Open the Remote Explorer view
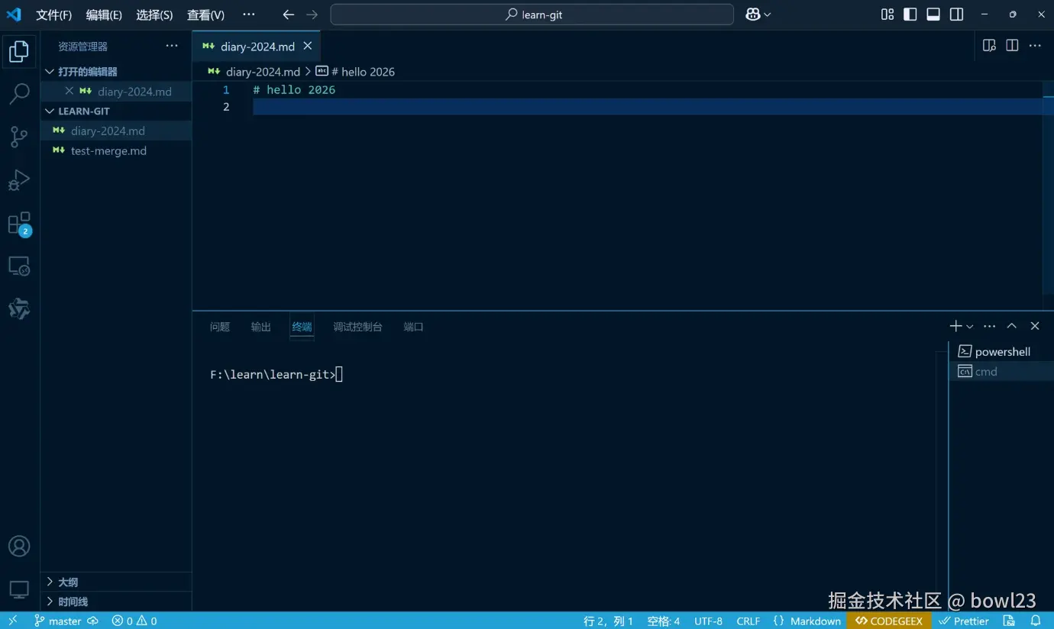Viewport: 1054px width, 629px height. pyautogui.click(x=19, y=266)
